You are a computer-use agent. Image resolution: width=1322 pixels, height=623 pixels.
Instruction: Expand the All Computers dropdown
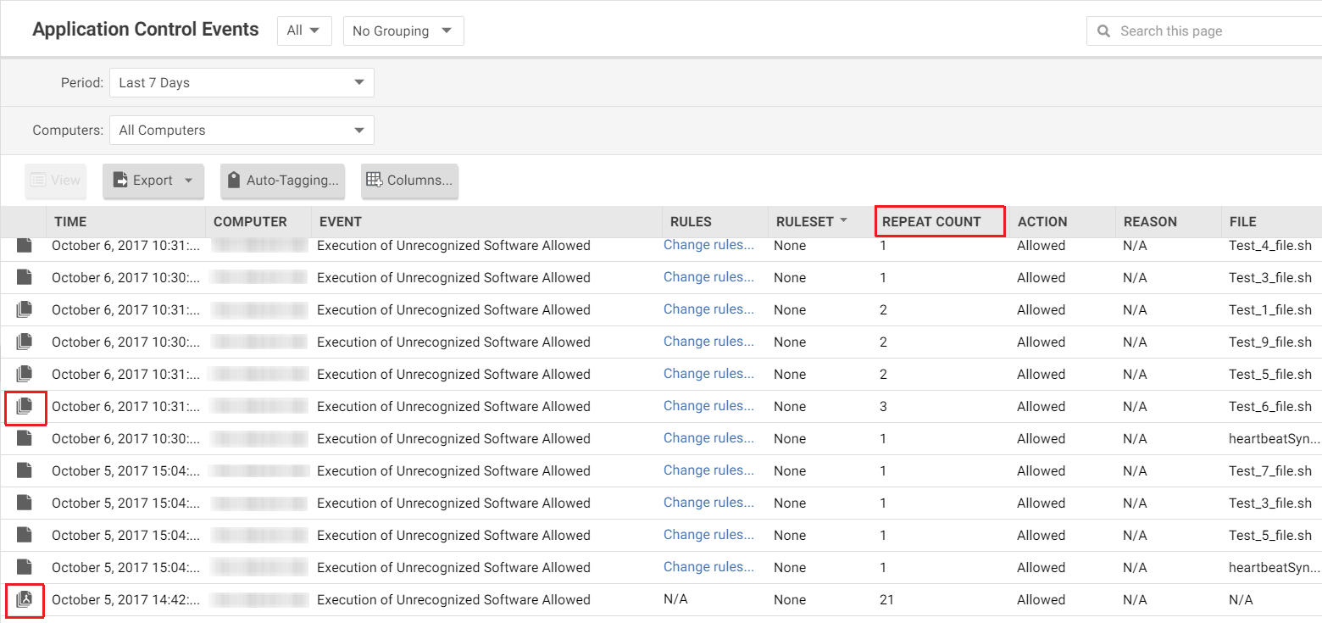click(x=242, y=131)
